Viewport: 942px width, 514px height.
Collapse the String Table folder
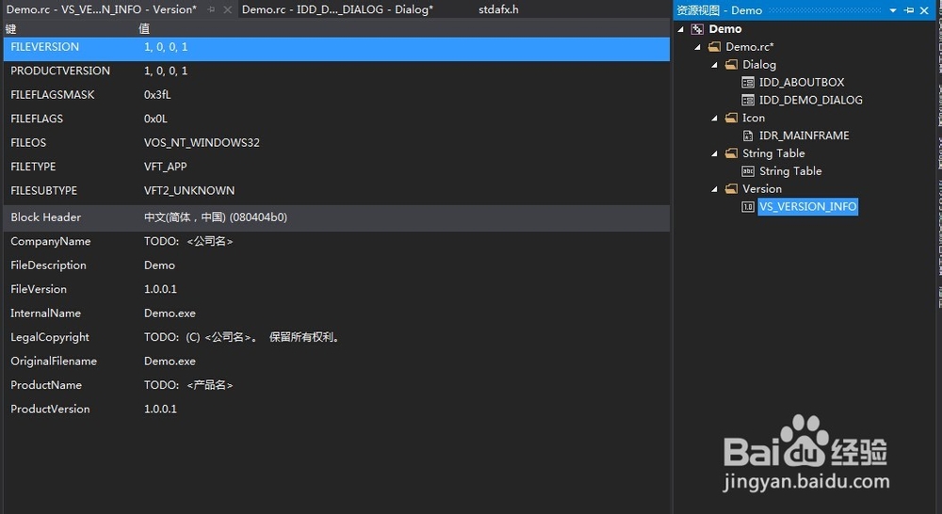[714, 153]
